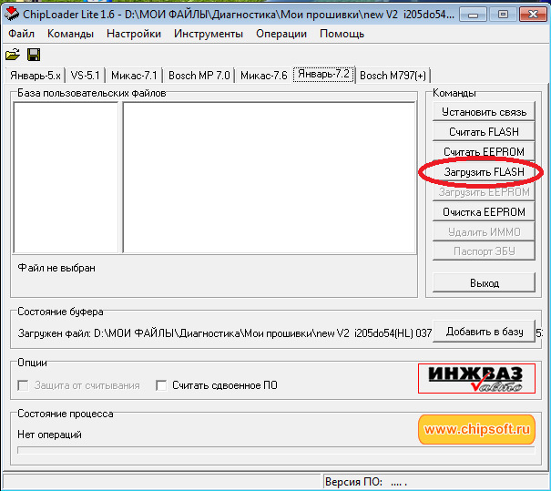Enable the Считать сдвоенное ПО checkbox
Viewport: 551px width, 491px height.
point(161,385)
